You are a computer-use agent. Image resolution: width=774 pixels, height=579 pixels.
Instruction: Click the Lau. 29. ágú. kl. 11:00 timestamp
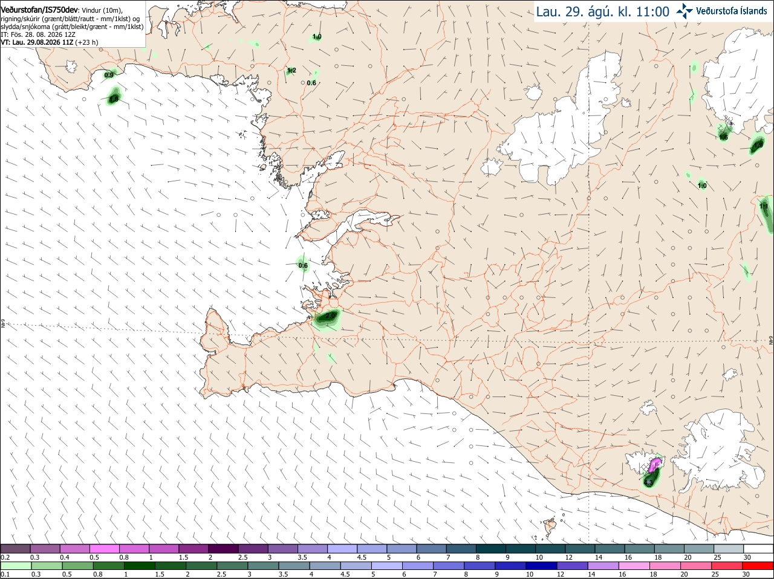coord(602,11)
